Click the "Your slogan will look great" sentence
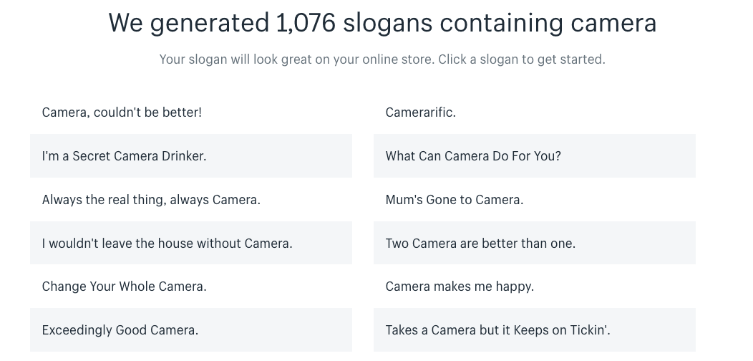The image size is (753, 361). pos(235,59)
